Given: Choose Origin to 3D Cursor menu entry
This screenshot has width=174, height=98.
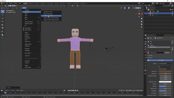Looking at the screenshot, I should (x=51, y=16).
